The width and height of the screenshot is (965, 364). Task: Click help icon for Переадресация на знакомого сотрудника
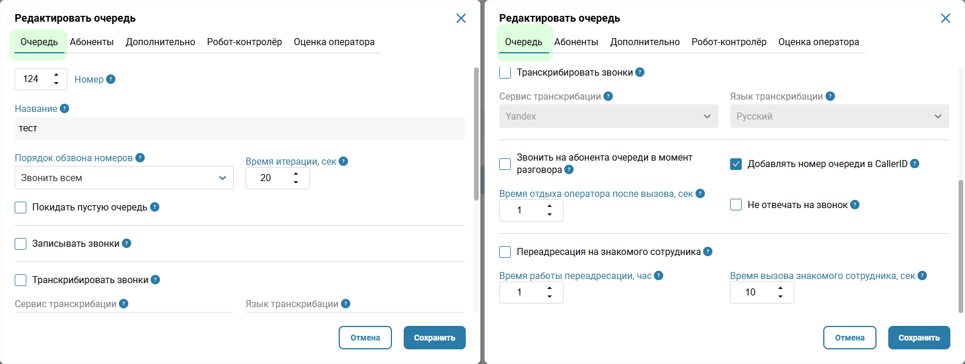(x=708, y=251)
